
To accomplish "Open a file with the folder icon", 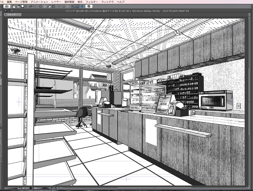I will [18, 7].
